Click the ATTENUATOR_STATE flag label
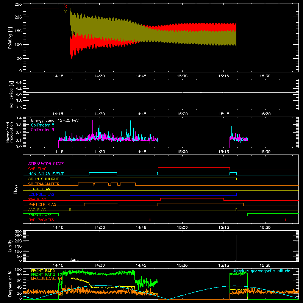The height and width of the screenshot is (303, 303). (x=46, y=164)
